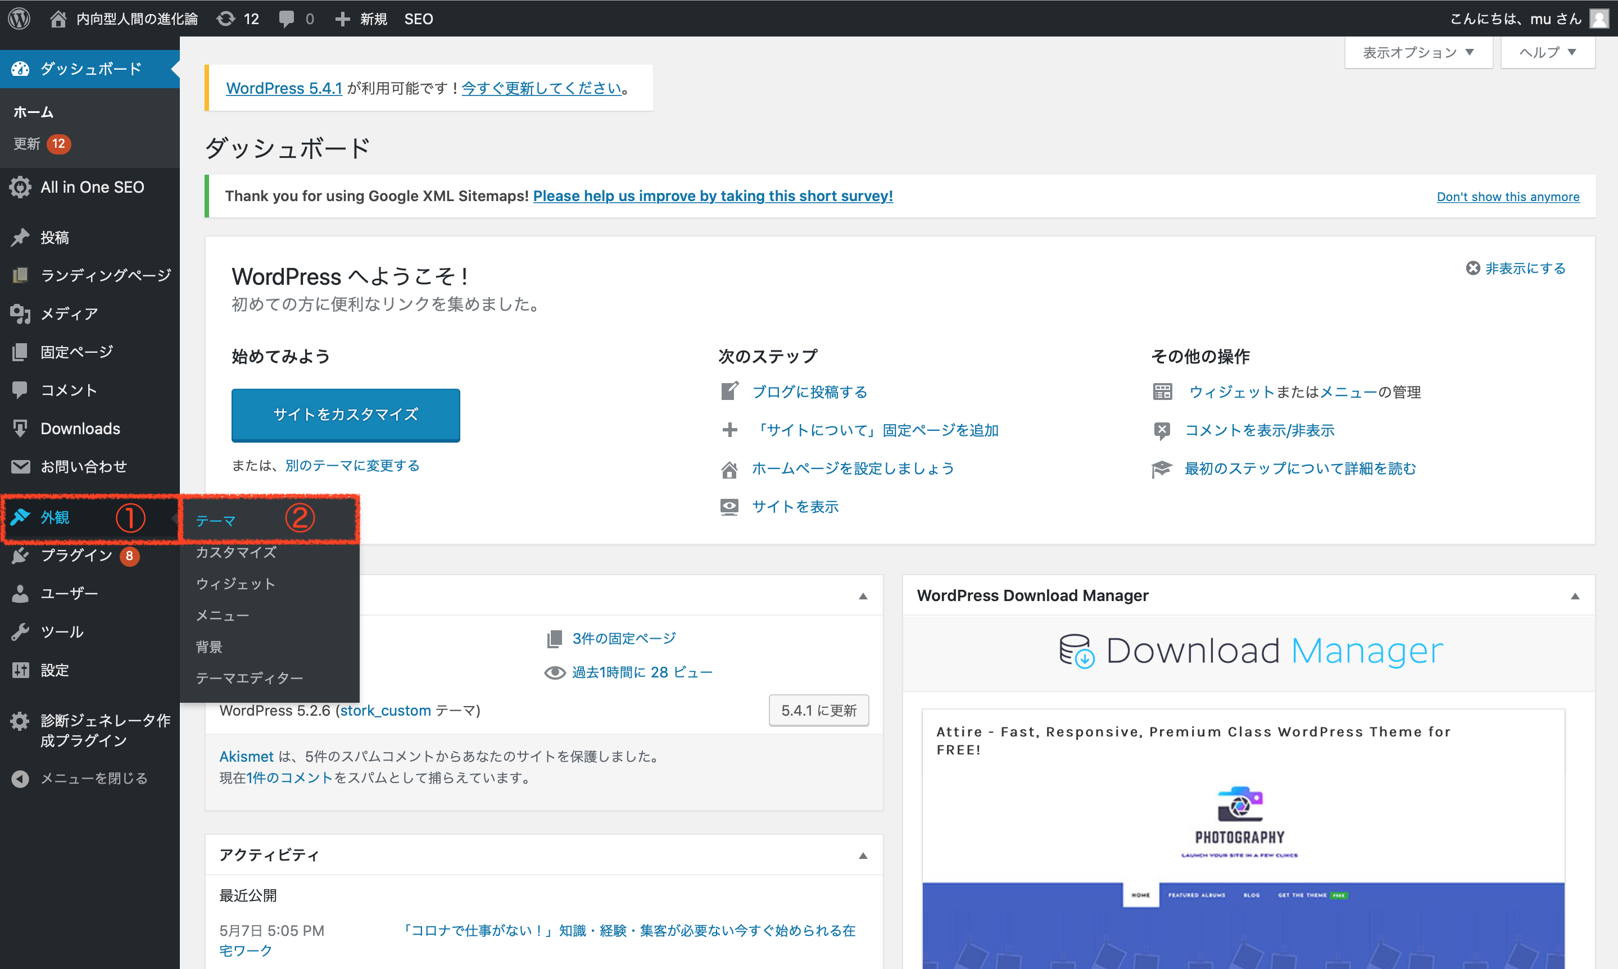Screen dimensions: 1618x969
Task: Select カスタマイズ in the submenu
Action: [236, 552]
